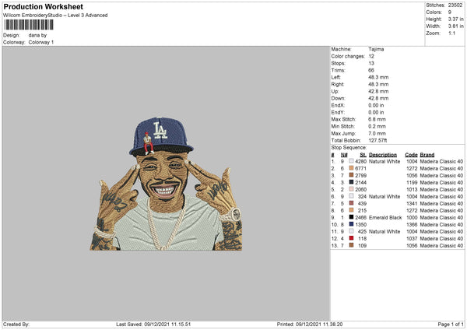Click thread code 1000 in row 9

(x=412, y=217)
